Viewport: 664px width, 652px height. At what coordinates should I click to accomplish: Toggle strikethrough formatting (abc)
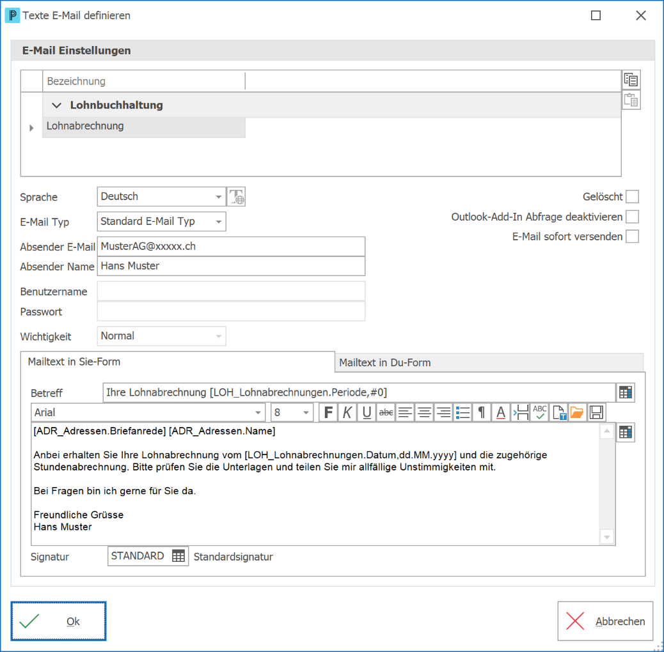click(386, 412)
